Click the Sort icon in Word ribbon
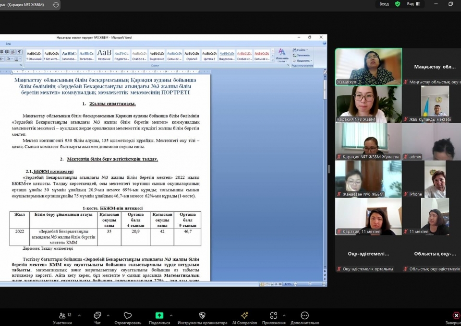Image resolution: width=461 pixels, height=326 pixels. click(x=13, y=52)
